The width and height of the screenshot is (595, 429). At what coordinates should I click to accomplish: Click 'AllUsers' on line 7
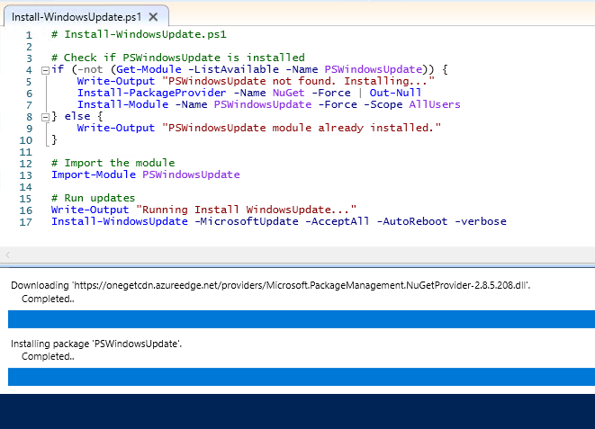[435, 104]
